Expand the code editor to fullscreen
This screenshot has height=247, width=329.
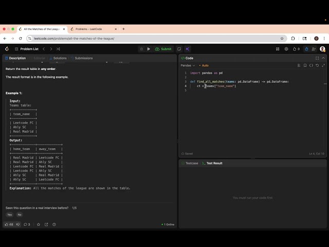click(x=317, y=58)
